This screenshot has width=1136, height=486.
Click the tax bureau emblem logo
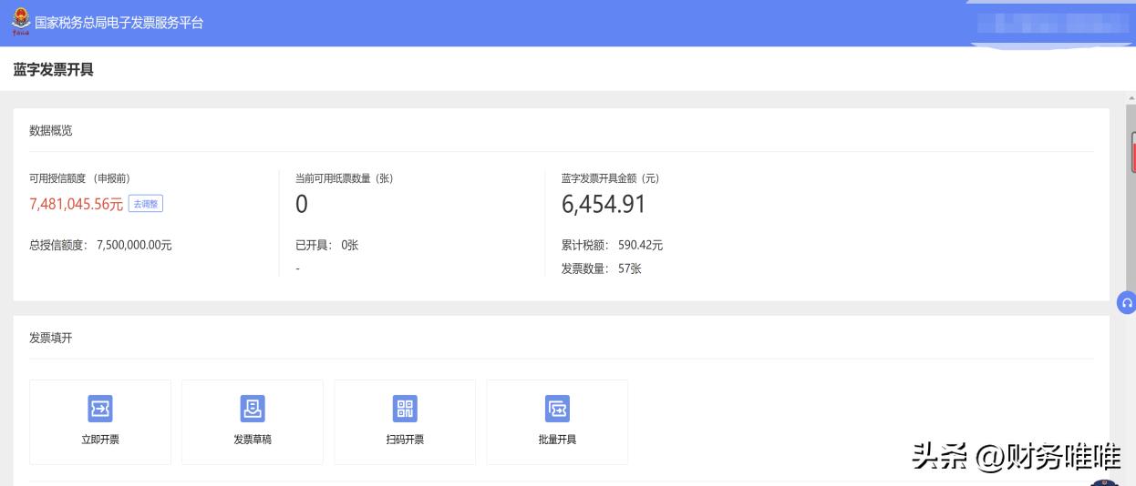(20, 22)
